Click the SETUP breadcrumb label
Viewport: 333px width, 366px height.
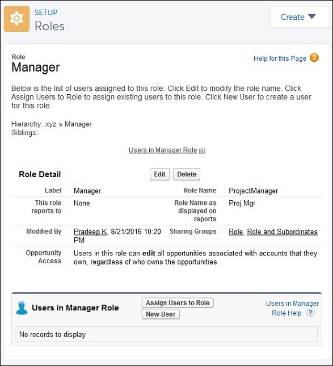(x=46, y=12)
